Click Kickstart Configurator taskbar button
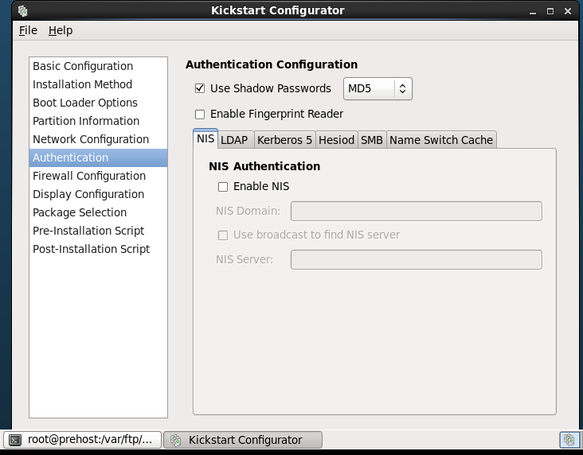The height and width of the screenshot is (455, 583). point(243,440)
